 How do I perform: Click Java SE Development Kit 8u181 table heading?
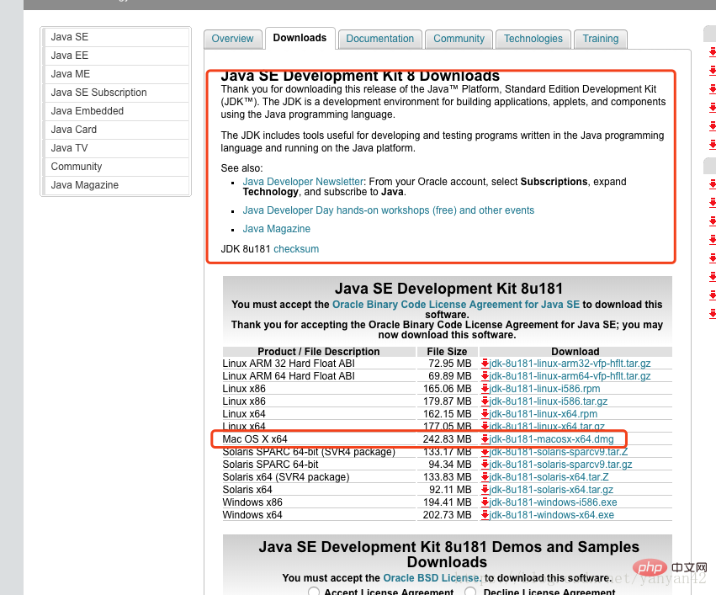pos(448,289)
